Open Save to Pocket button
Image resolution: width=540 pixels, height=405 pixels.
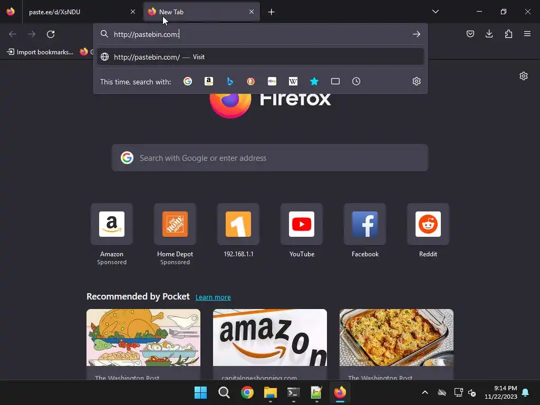470,34
